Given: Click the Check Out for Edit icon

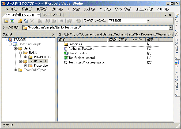Looking at the screenshot, I should tap(48, 21).
